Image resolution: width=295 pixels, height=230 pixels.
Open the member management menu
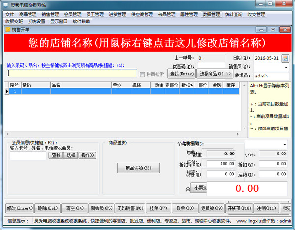(73, 14)
